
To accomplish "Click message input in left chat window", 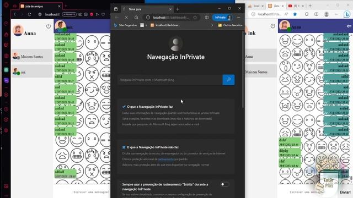I will click(x=91, y=192).
